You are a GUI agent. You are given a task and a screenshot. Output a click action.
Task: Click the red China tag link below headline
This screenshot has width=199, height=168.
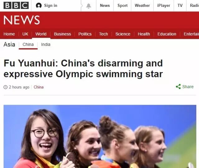point(39,87)
